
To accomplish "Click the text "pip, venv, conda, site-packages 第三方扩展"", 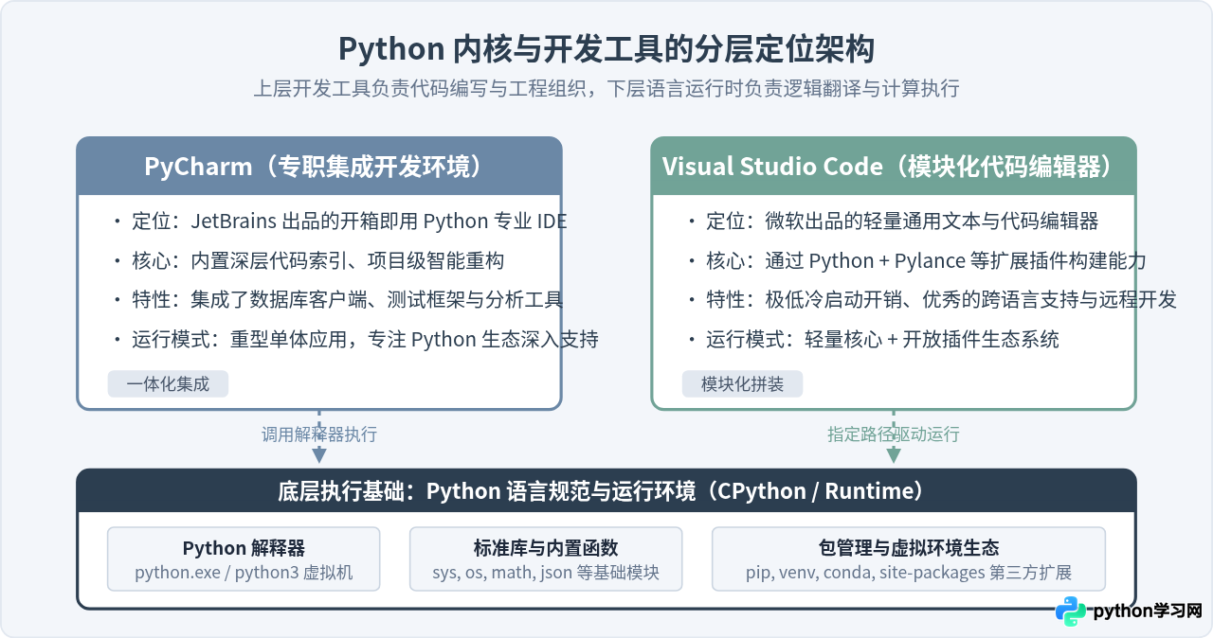I will [909, 573].
